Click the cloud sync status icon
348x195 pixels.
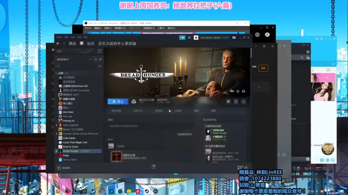[134, 101]
